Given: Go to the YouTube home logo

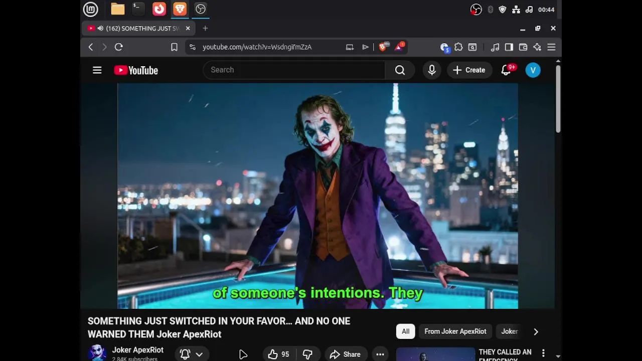Looking at the screenshot, I should [x=136, y=70].
